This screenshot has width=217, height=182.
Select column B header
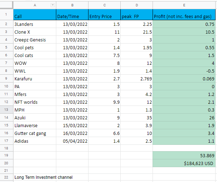(x=72, y=5)
